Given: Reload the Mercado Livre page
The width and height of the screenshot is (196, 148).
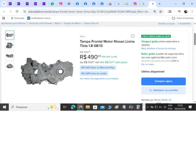Looking at the screenshot, I should pyautogui.click(x=17, y=12).
